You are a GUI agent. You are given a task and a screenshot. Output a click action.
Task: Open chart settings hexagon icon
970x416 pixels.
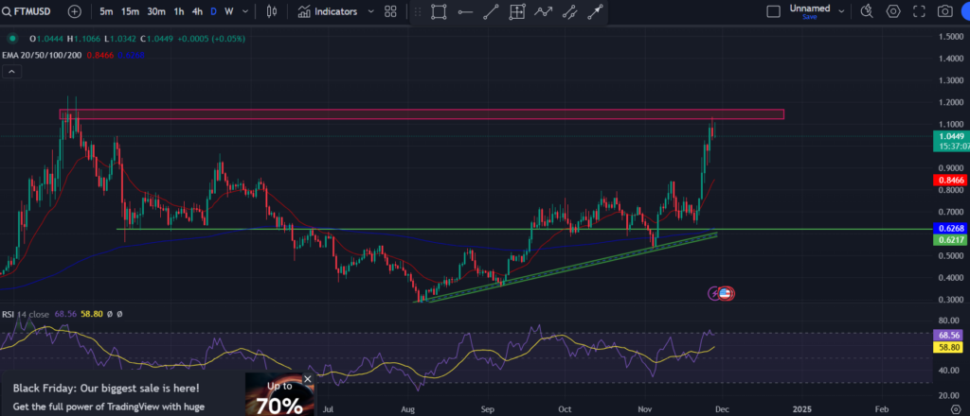pos(893,11)
